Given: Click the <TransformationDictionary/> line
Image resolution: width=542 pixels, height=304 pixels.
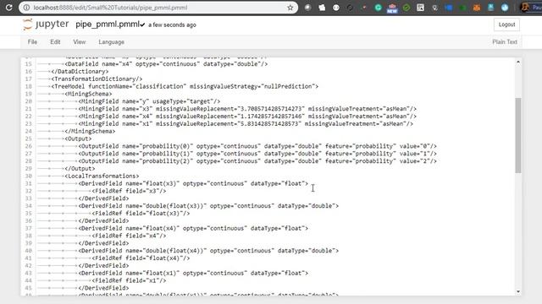Looking at the screenshot, I should [97, 79].
